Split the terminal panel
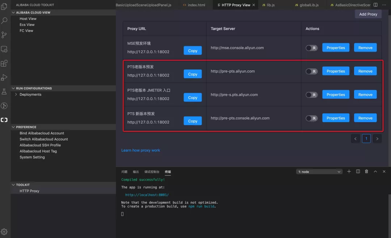 click(358, 171)
